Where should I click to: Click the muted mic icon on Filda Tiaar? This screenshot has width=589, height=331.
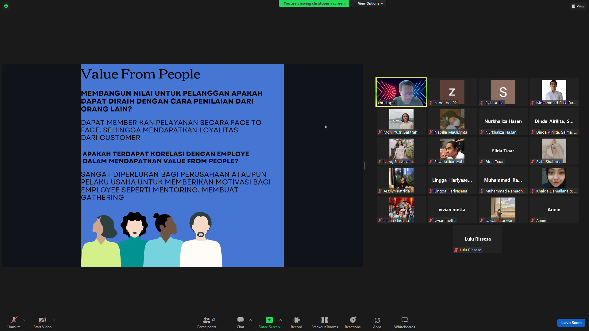[x=482, y=162]
